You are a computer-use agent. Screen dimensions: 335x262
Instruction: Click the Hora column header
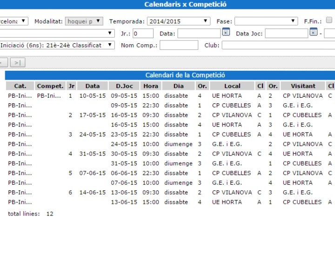[151, 86]
